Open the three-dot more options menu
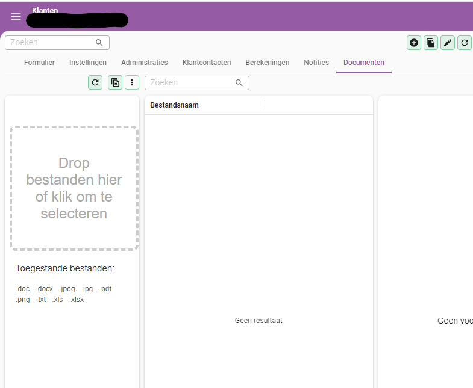The height and width of the screenshot is (388, 473). pos(132,82)
